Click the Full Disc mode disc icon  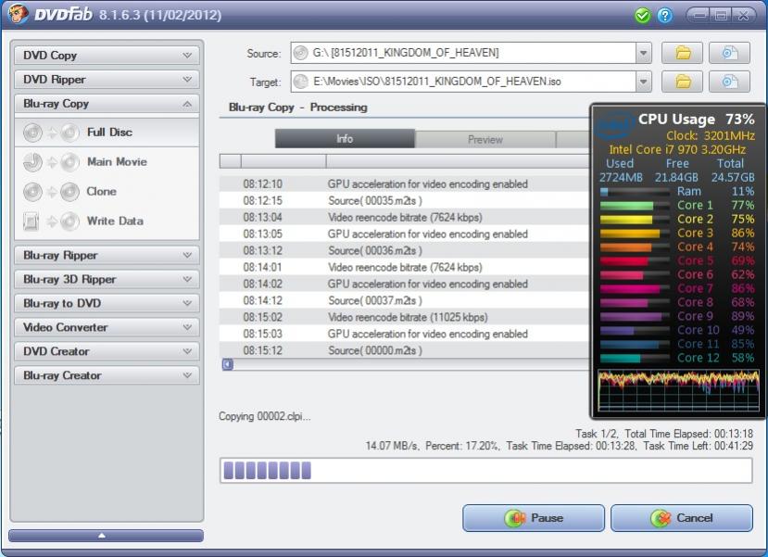pos(32,133)
